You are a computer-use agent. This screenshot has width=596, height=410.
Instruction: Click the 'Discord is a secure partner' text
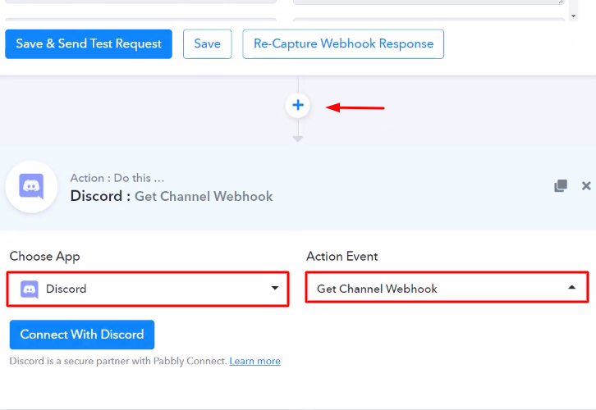[x=118, y=361]
